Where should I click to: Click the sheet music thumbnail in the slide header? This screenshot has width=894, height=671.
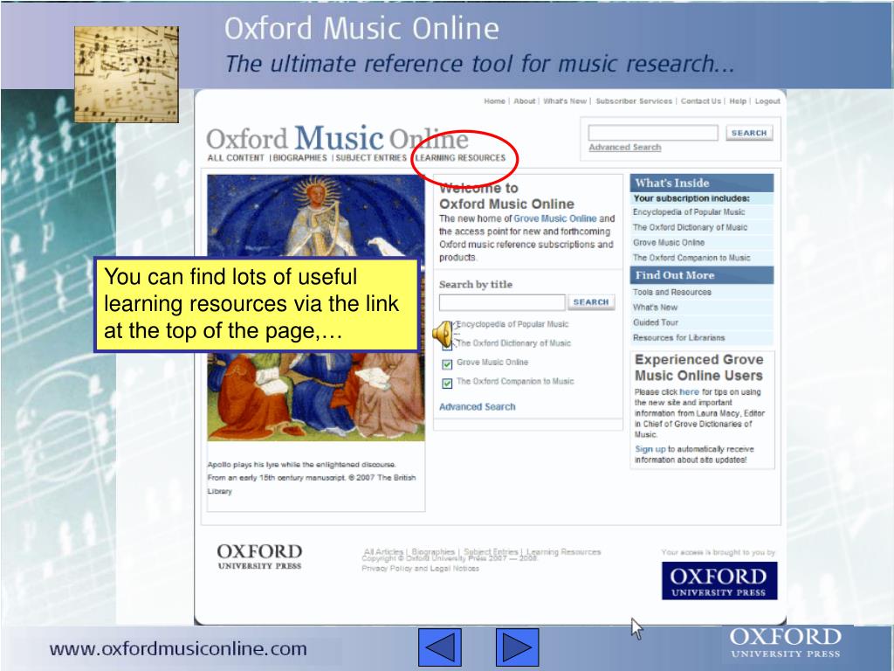point(127,74)
